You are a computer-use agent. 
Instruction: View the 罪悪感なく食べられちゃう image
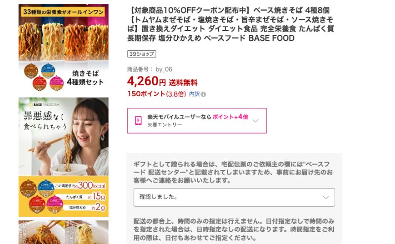pos(64,137)
